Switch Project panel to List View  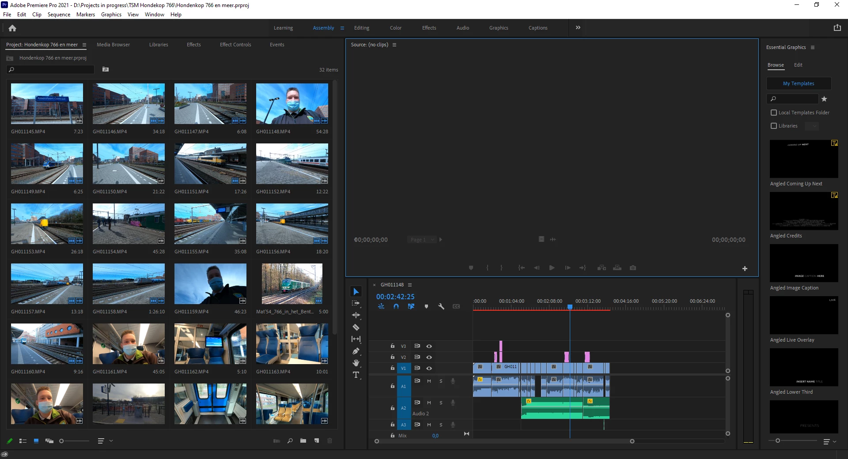[23, 441]
